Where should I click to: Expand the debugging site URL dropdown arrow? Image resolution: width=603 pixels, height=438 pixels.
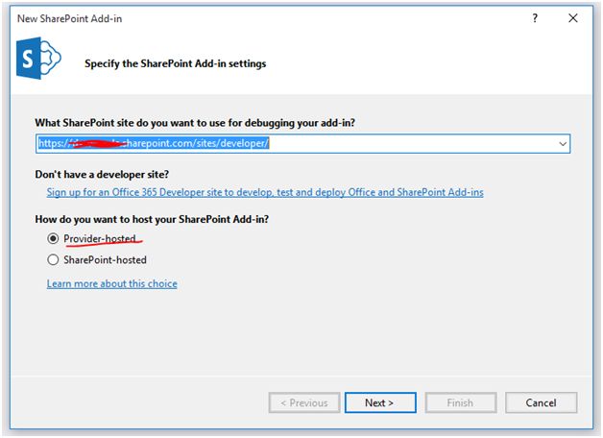(563, 144)
